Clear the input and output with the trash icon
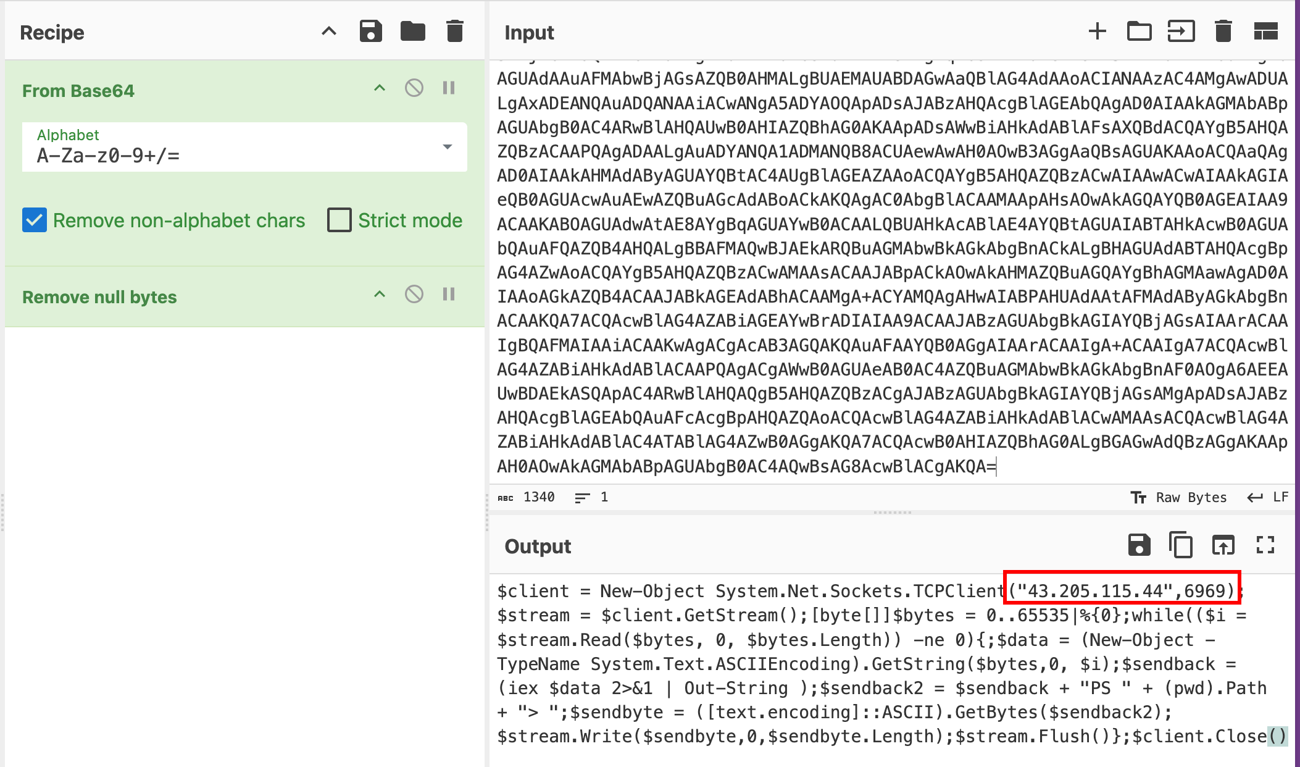Image resolution: width=1300 pixels, height=767 pixels. [x=1223, y=31]
